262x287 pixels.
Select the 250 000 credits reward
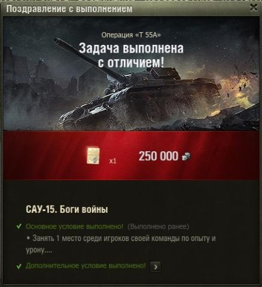(x=159, y=156)
